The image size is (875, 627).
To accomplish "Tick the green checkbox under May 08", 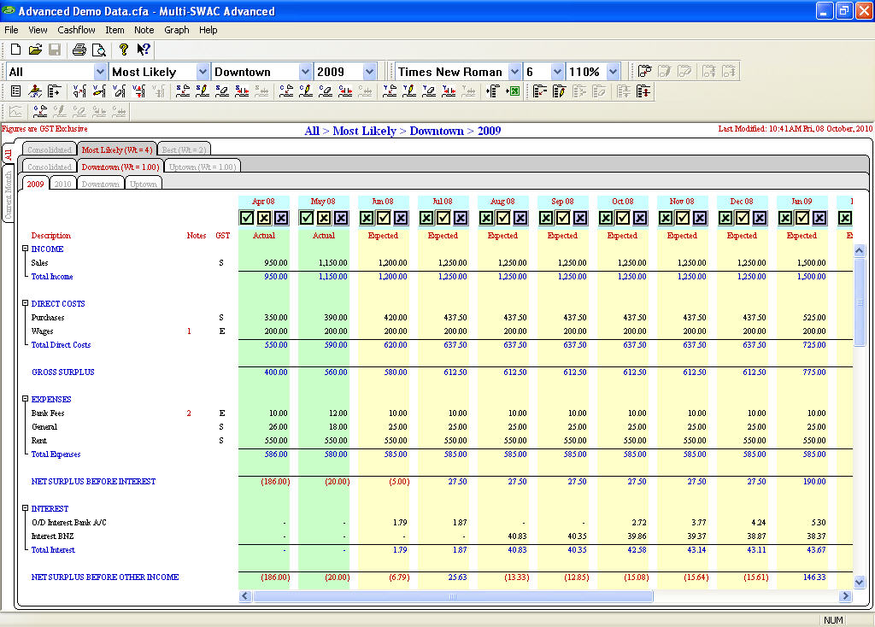I will (307, 218).
